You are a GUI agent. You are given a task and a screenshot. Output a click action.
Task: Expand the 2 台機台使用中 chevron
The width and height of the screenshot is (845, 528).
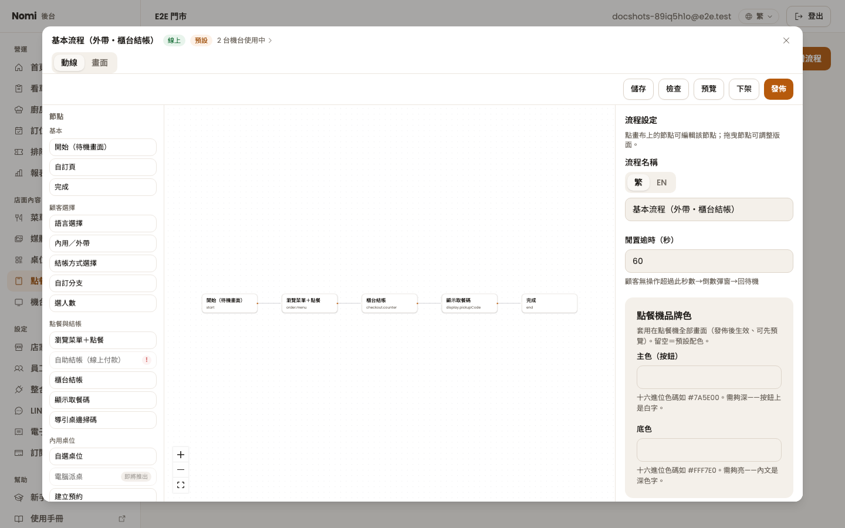270,40
